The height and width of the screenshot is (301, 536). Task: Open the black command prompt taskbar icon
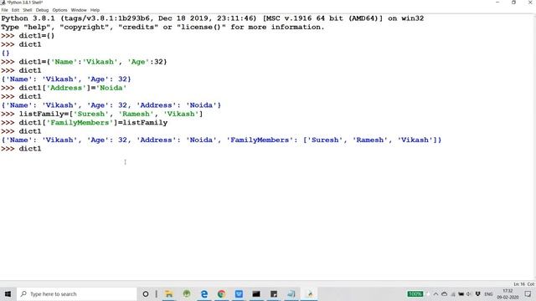pyautogui.click(x=256, y=293)
